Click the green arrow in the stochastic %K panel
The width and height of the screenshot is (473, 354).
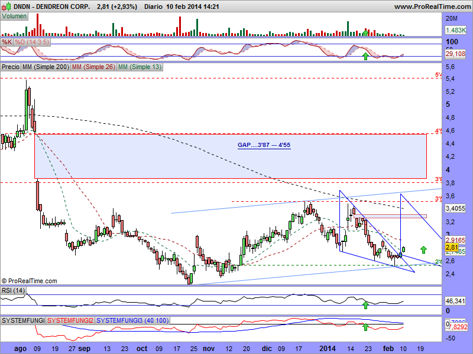click(365, 56)
